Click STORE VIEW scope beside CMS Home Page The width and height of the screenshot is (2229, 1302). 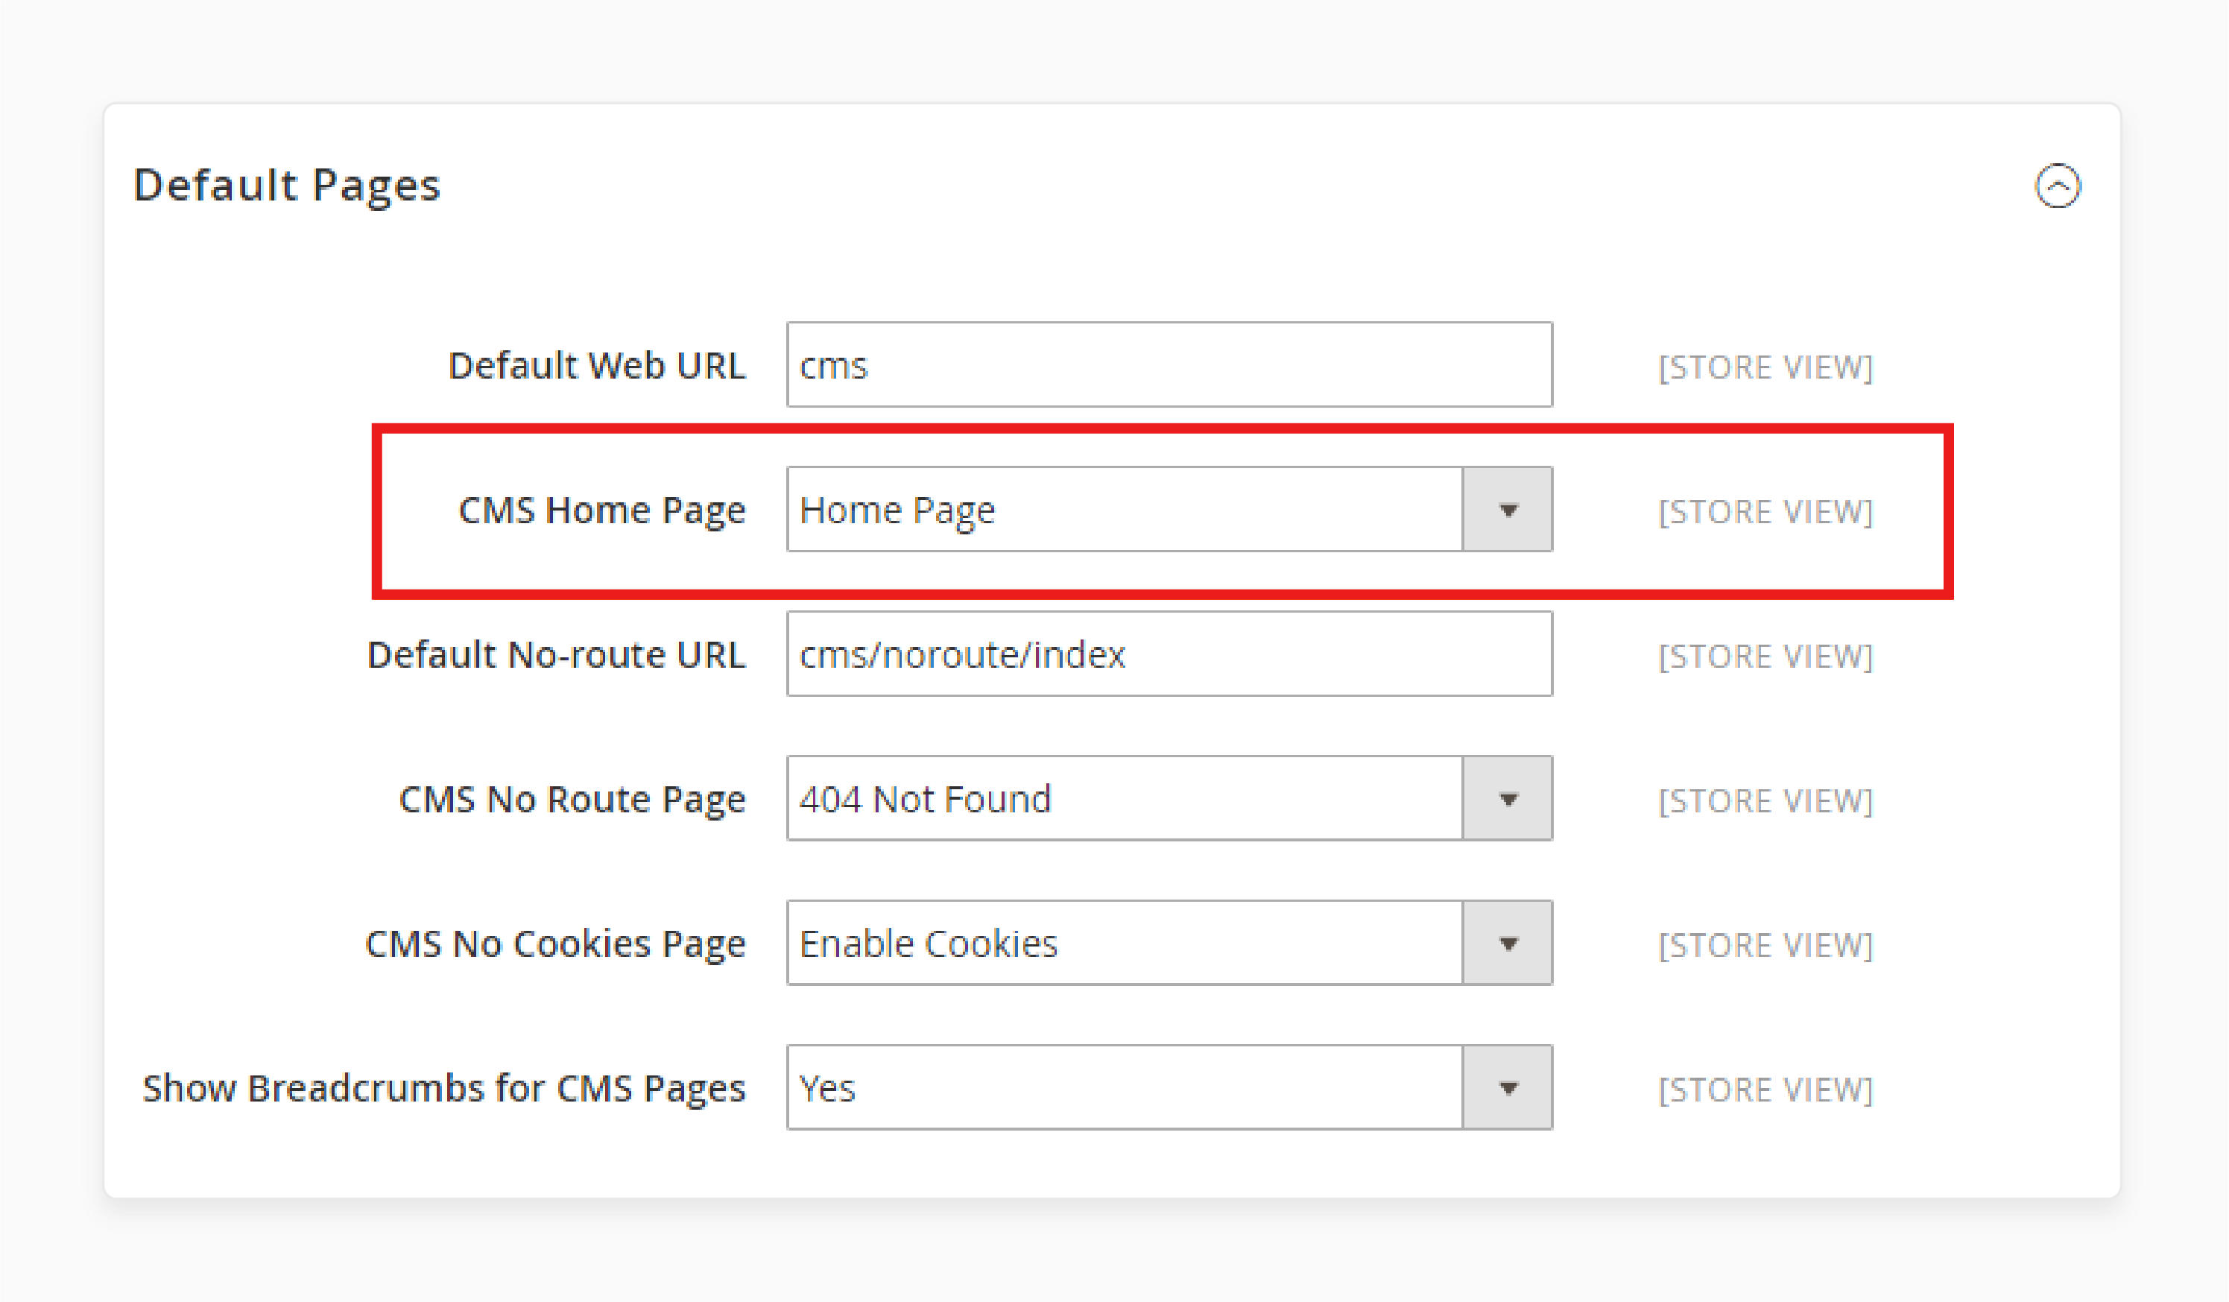(x=1765, y=511)
